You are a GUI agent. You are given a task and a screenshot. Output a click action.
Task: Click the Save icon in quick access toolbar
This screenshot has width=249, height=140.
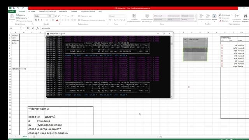(14, 8)
